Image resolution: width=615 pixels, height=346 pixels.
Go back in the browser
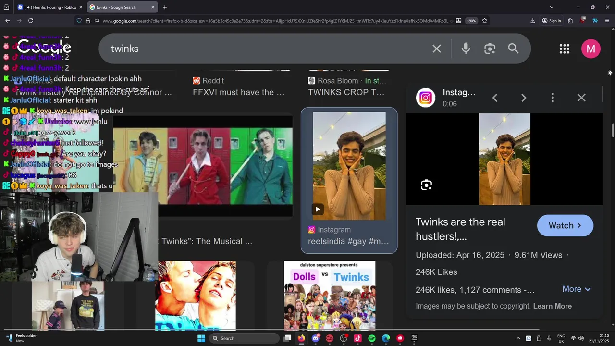click(8, 21)
